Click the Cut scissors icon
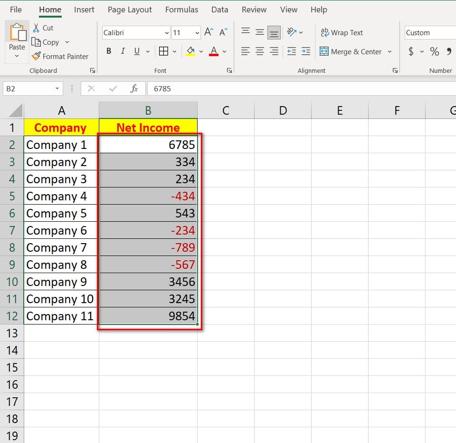This screenshot has width=456, height=443. pyautogui.click(x=36, y=28)
